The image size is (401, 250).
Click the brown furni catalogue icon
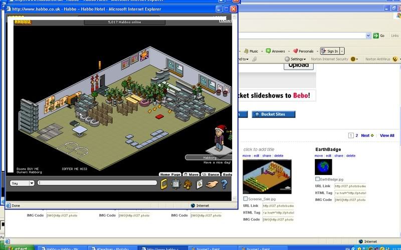187,184
